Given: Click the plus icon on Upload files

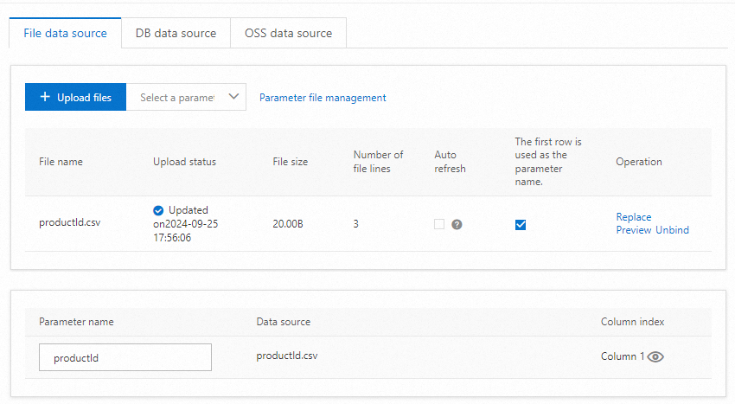Looking at the screenshot, I should [45, 97].
